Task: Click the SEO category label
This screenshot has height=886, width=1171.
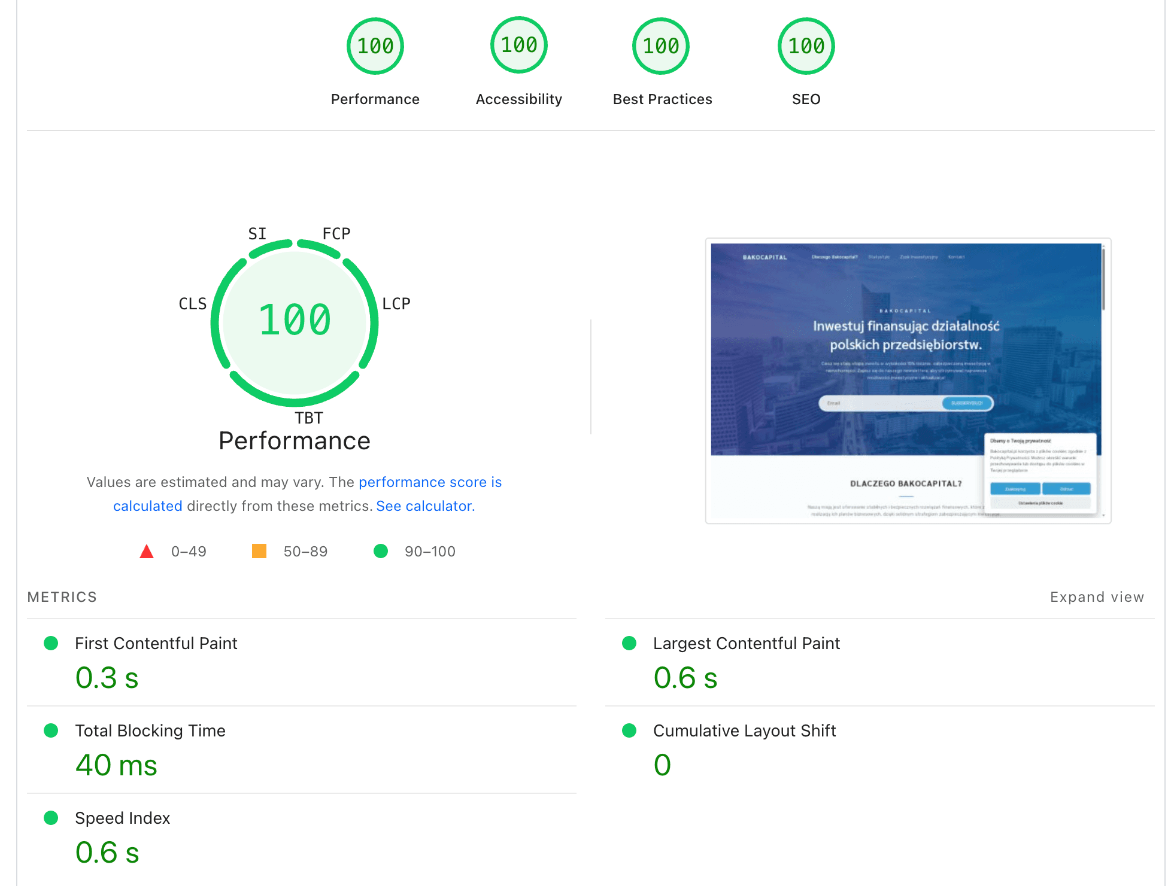Action: coord(806,99)
